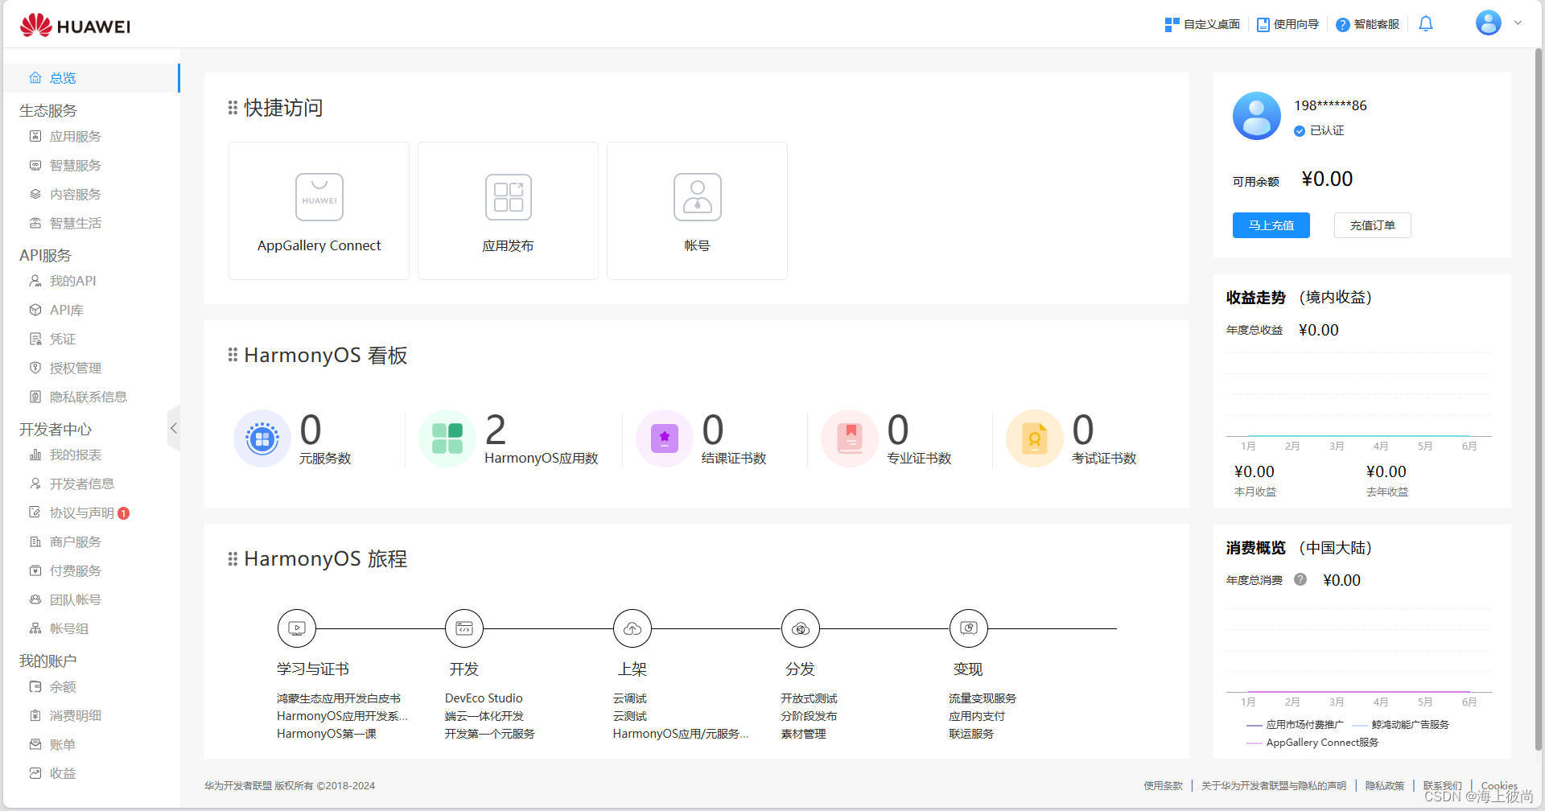Open the 鸿蒙生态应用开发白皮书 link
Screen dimensions: 1545x811
click(339, 698)
